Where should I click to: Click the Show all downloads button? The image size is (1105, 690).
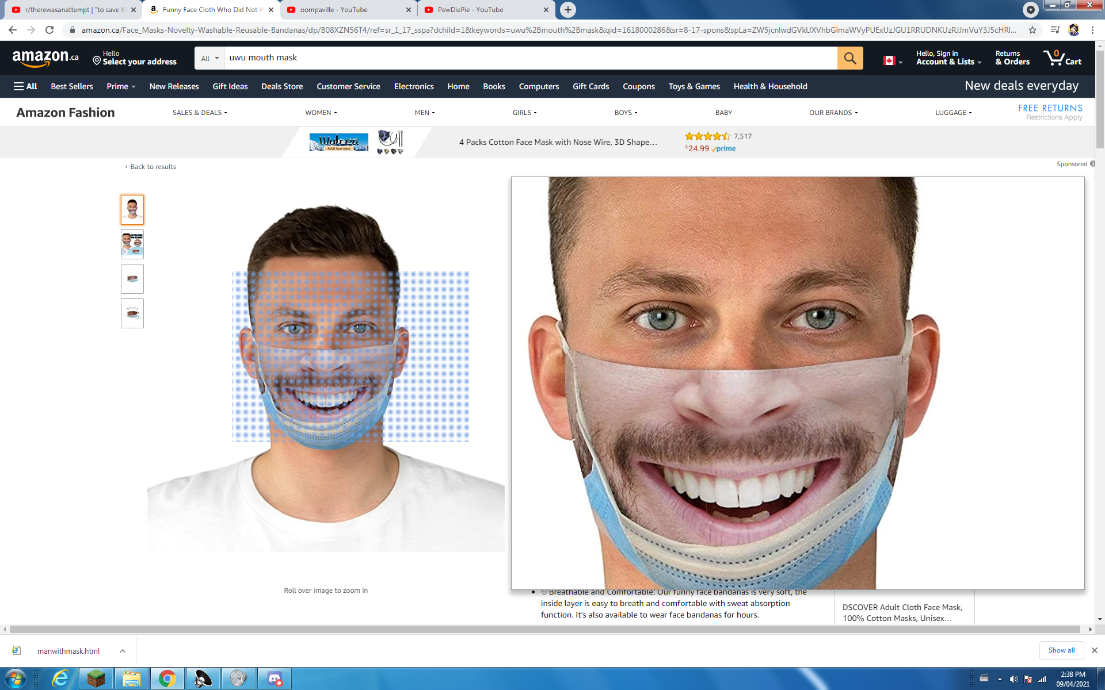[x=1061, y=650]
